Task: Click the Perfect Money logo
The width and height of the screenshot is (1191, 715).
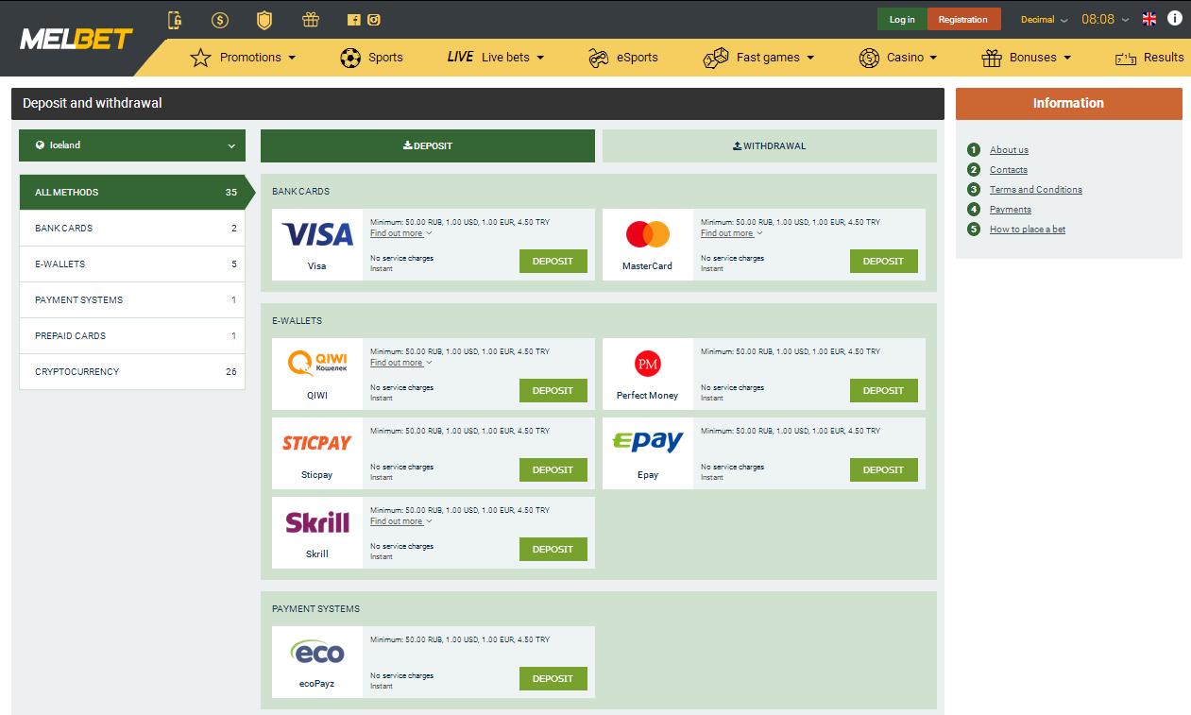Action: point(648,363)
